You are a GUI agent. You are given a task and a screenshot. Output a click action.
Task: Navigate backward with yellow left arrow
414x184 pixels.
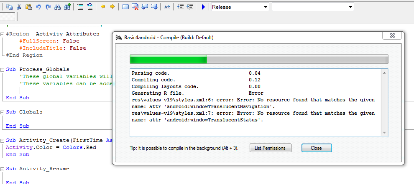click(103, 7)
